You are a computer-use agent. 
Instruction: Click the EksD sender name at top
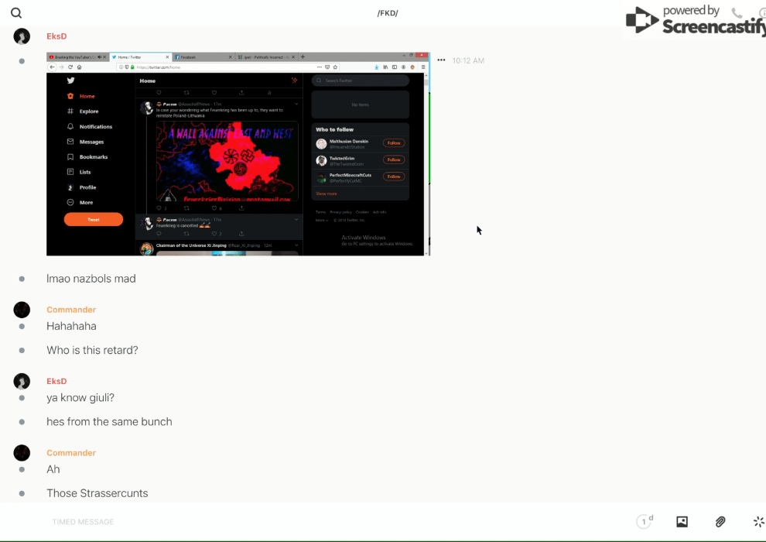56,36
